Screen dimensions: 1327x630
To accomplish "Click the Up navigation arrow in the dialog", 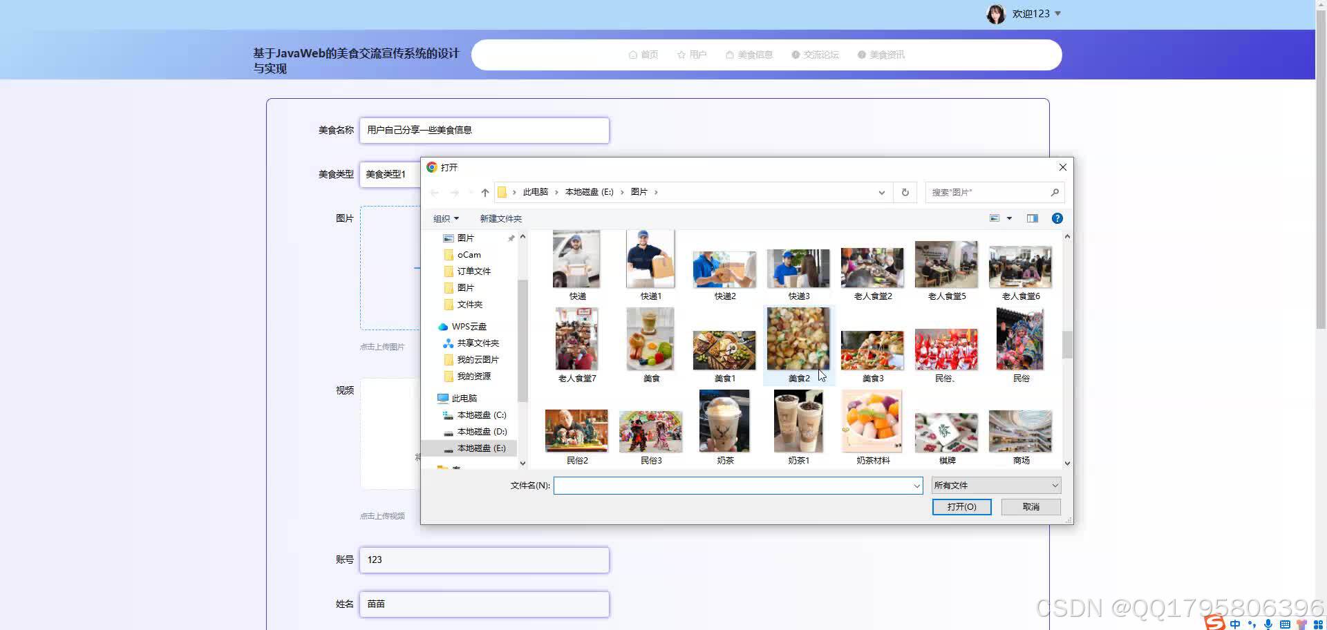I will tap(484, 192).
